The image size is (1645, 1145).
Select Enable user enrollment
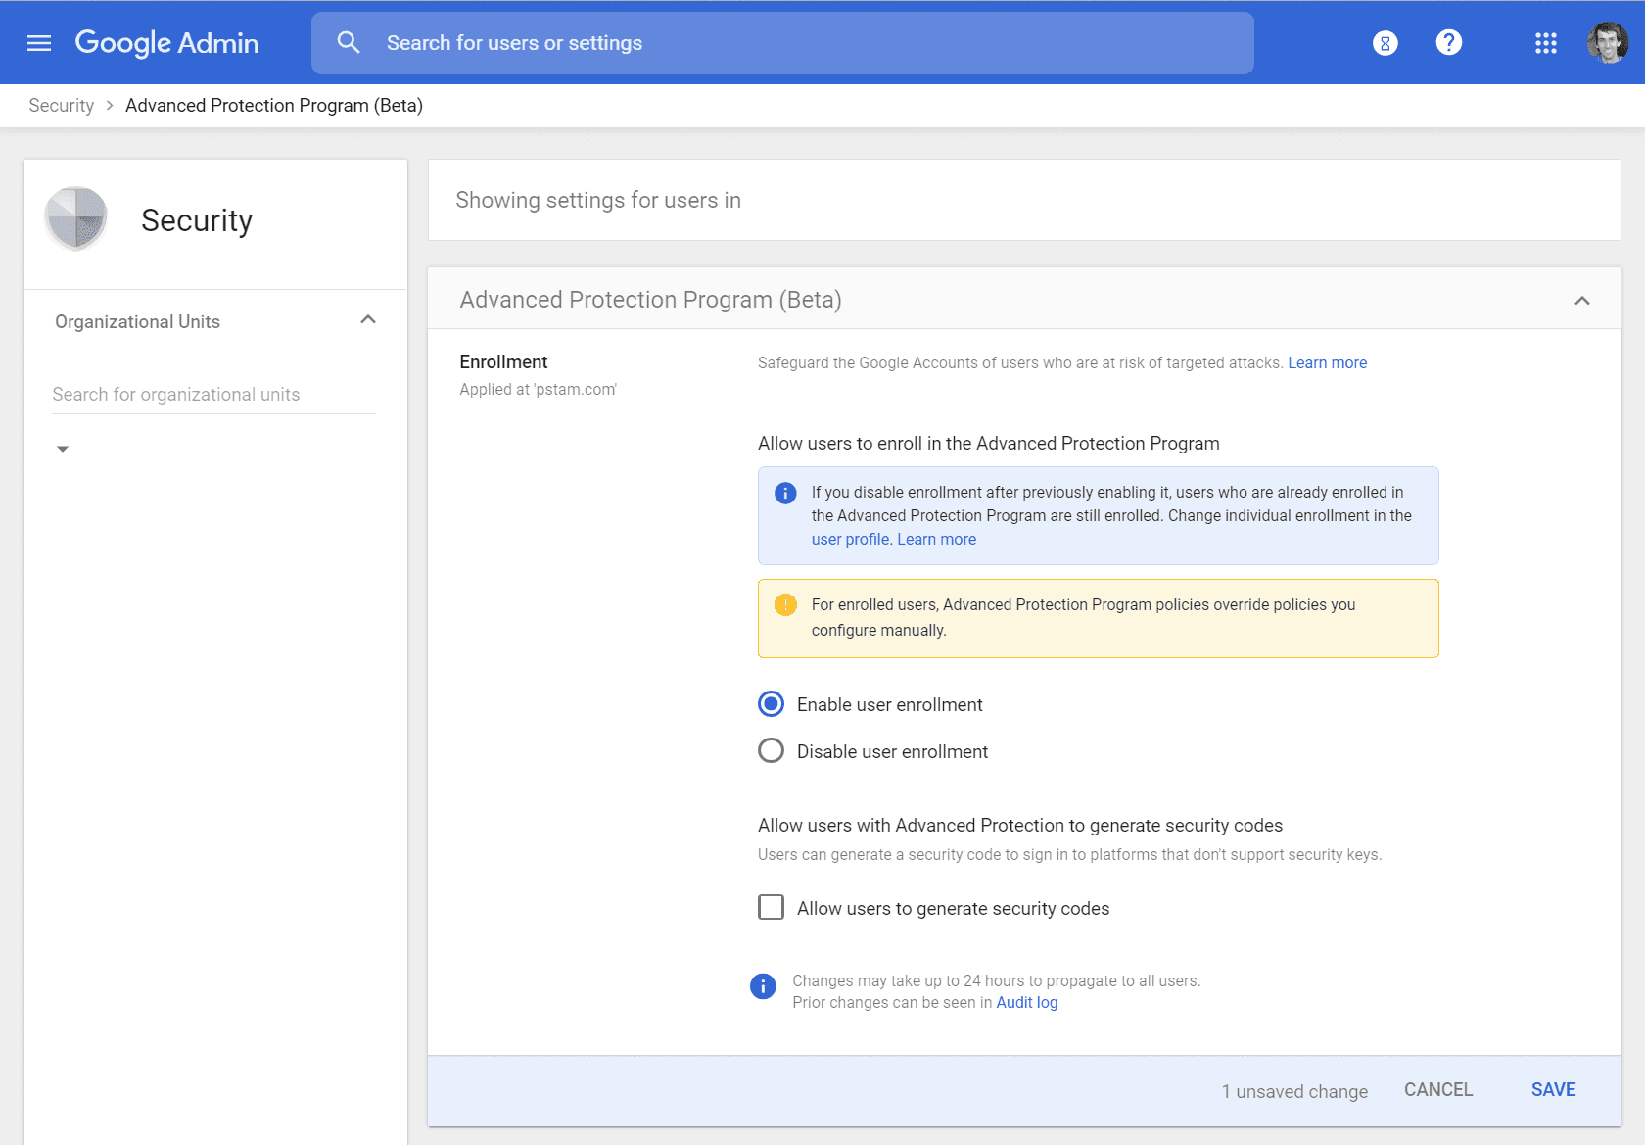point(772,704)
